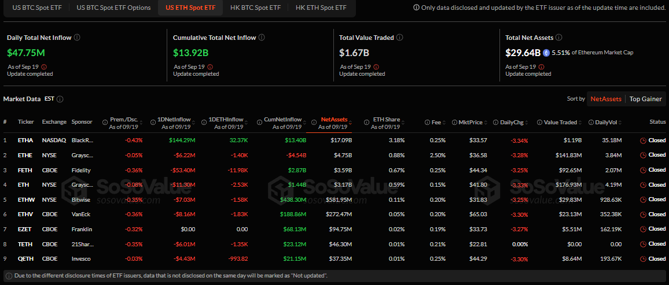Sort the table by NetAssets button
The image size is (669, 285).
606,99
